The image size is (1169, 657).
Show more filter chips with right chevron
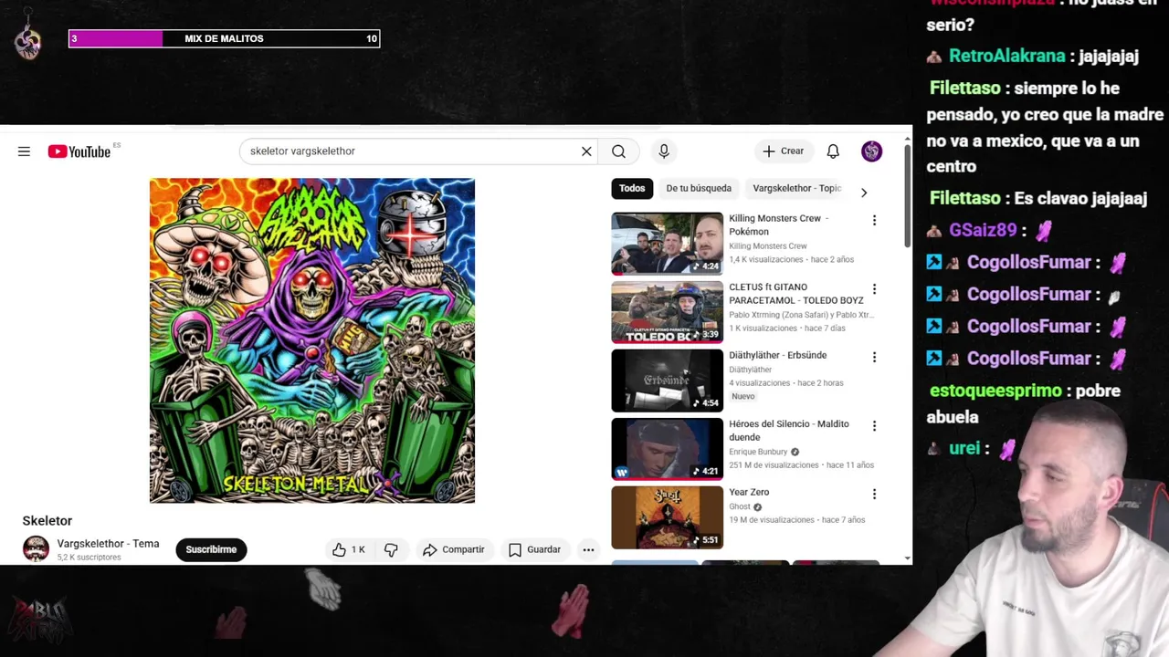[863, 193]
